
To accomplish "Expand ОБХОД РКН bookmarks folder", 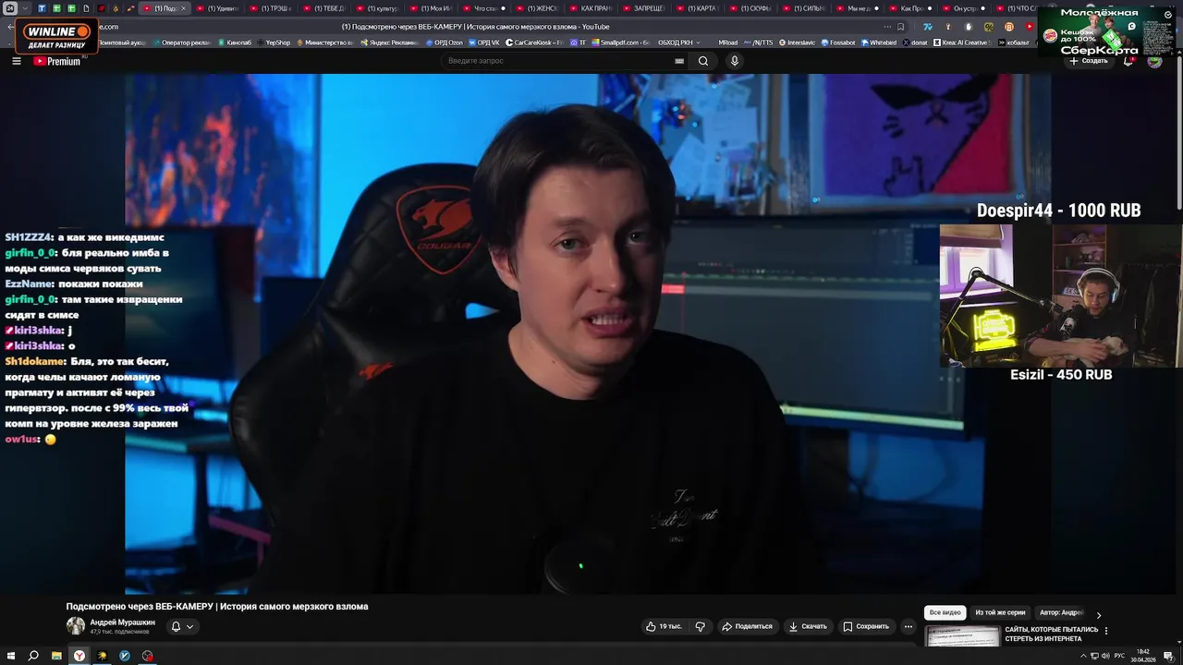I will tap(679, 42).
